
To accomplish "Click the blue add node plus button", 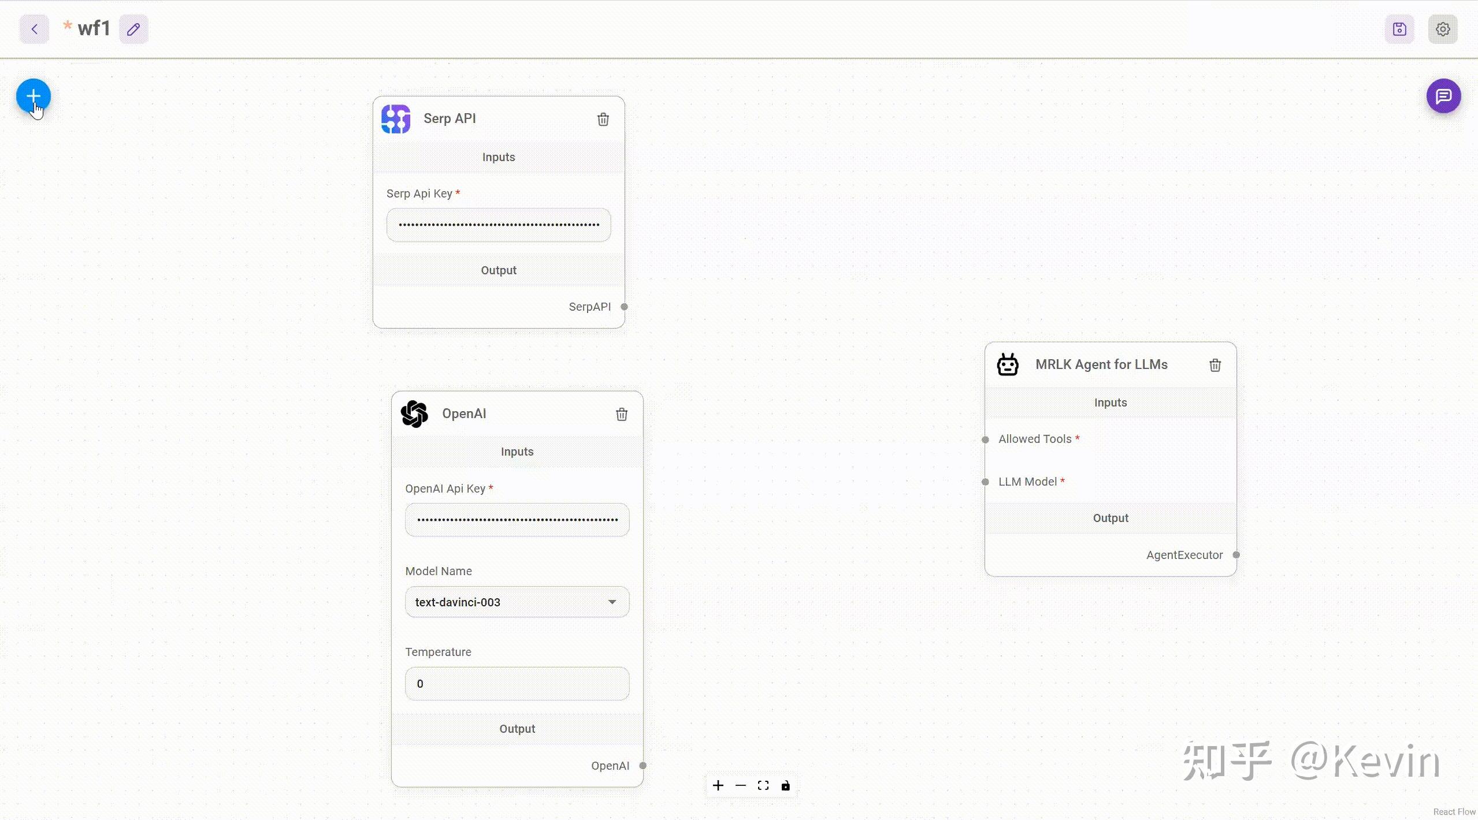I will click(x=34, y=96).
